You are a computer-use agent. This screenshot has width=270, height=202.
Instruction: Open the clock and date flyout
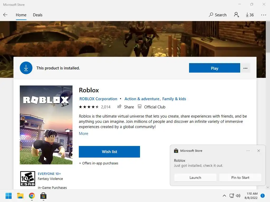point(251,196)
